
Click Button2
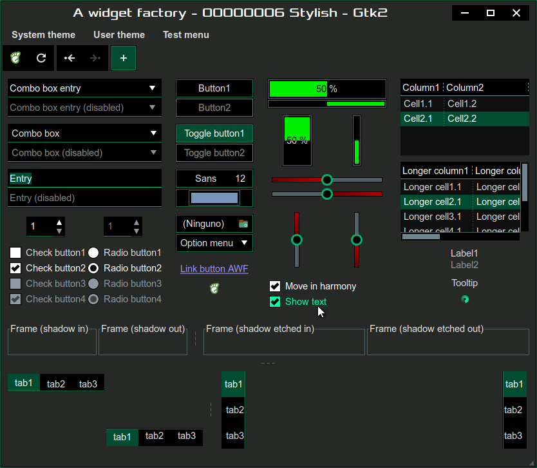click(x=214, y=108)
